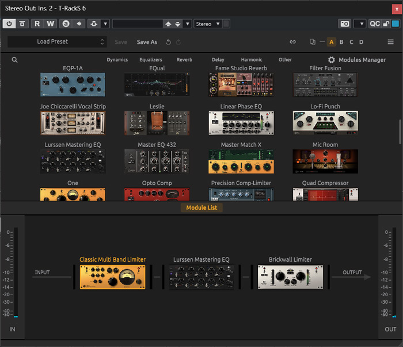
Task: Select snapshot D
Action: pyautogui.click(x=361, y=42)
